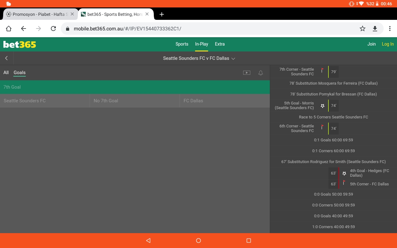Open the Sports menu item
Screen dimensions: 397x248
tap(182, 44)
